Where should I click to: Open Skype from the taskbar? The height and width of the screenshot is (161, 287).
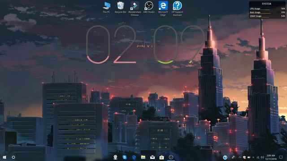click(125, 157)
